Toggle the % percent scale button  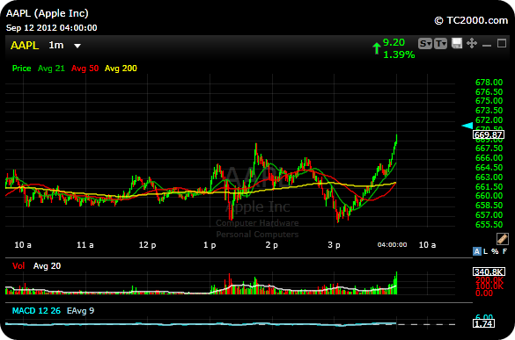[x=495, y=251]
